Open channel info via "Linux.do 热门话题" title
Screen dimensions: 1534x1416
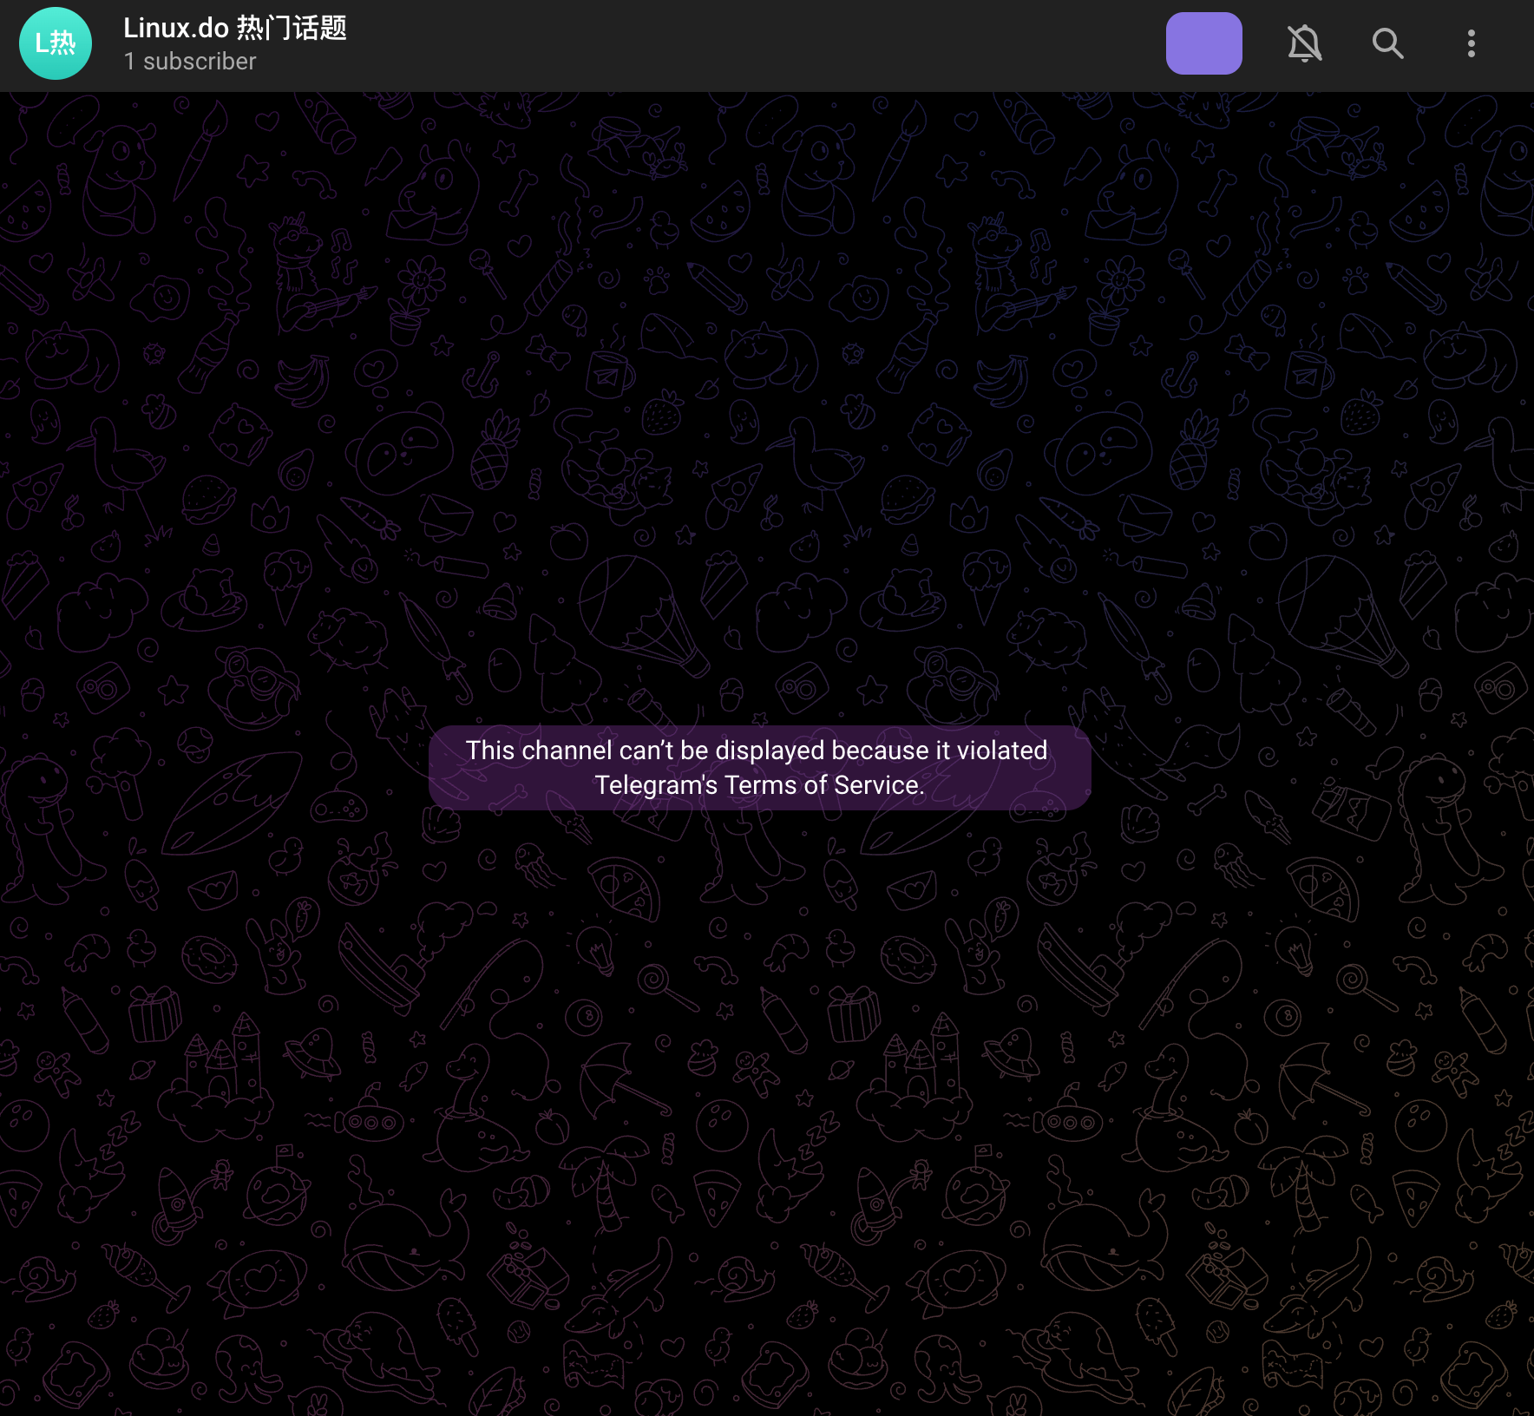click(x=234, y=28)
